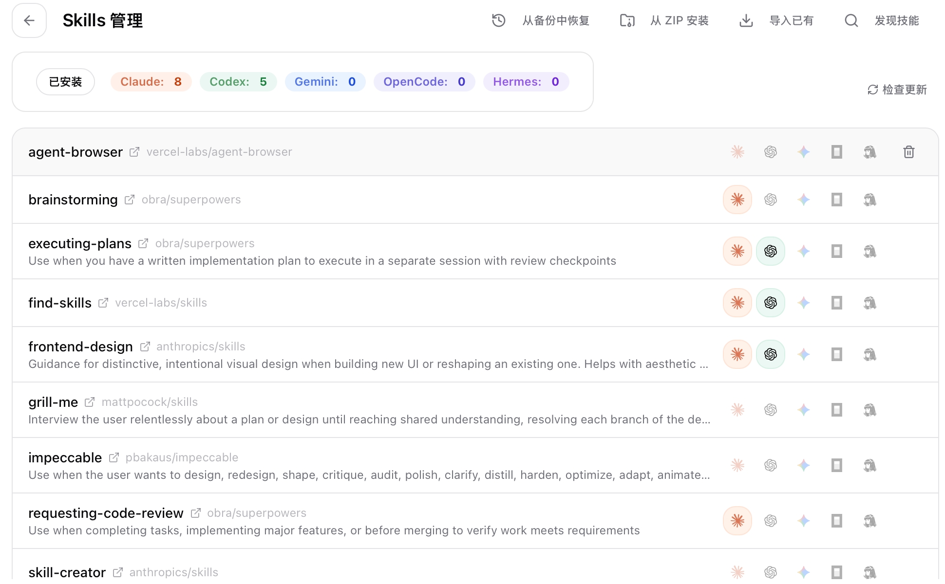
Task: Click 从备份中恢复 restore from backup
Action: (556, 20)
